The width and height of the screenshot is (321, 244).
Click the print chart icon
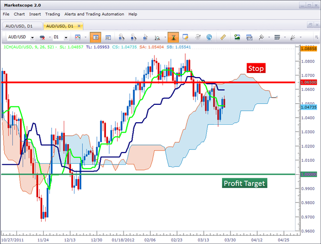click(249, 37)
